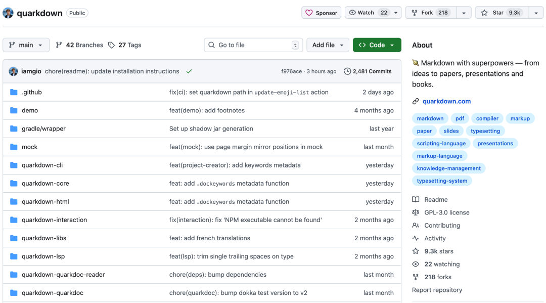Click the Activity pulse icon
This screenshot has height=303, width=546.
416,238
